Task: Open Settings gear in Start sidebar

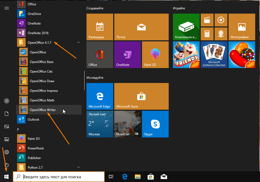Action: tap(7, 152)
